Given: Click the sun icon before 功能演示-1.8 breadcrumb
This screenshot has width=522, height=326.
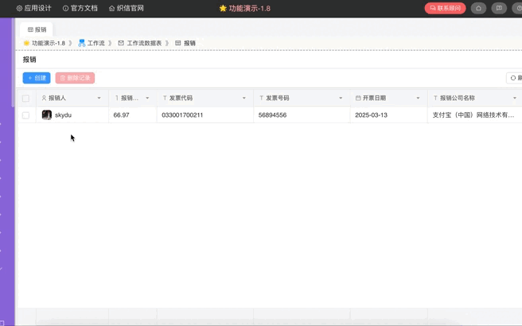Looking at the screenshot, I should (x=26, y=43).
